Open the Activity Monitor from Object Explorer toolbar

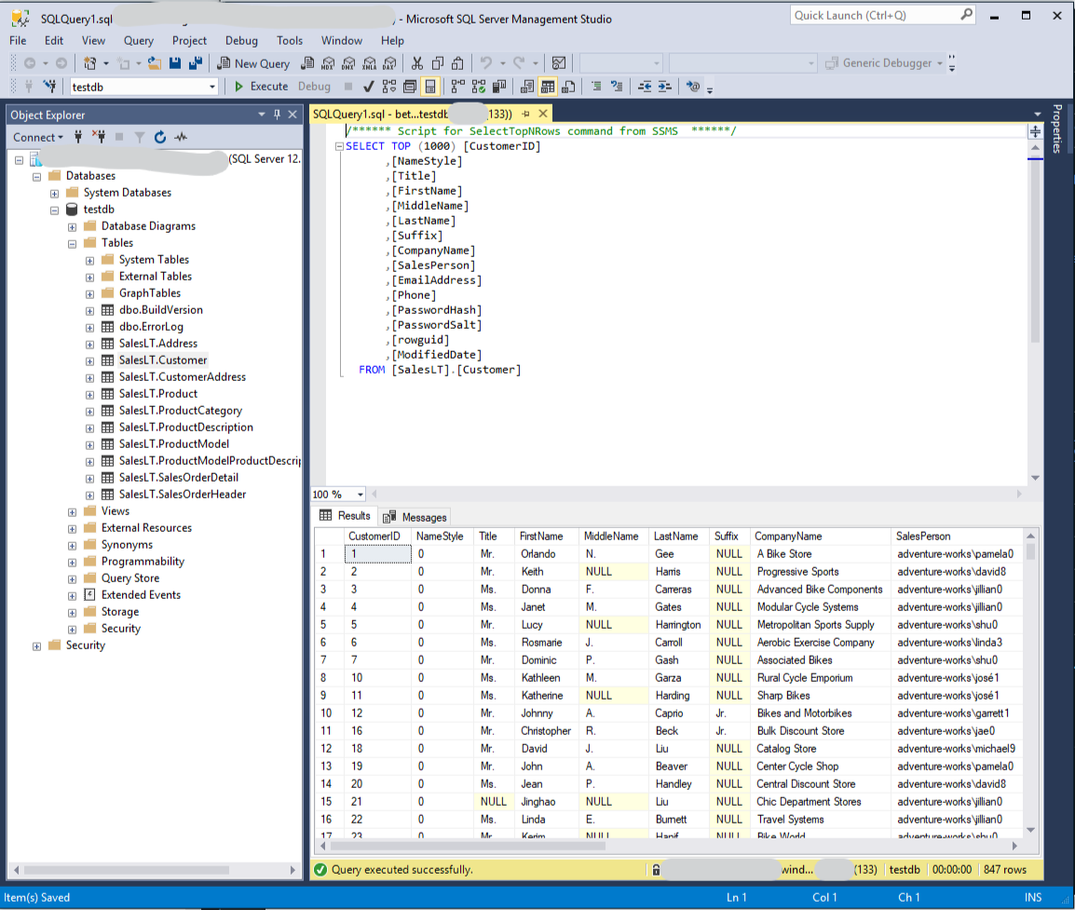pos(181,137)
